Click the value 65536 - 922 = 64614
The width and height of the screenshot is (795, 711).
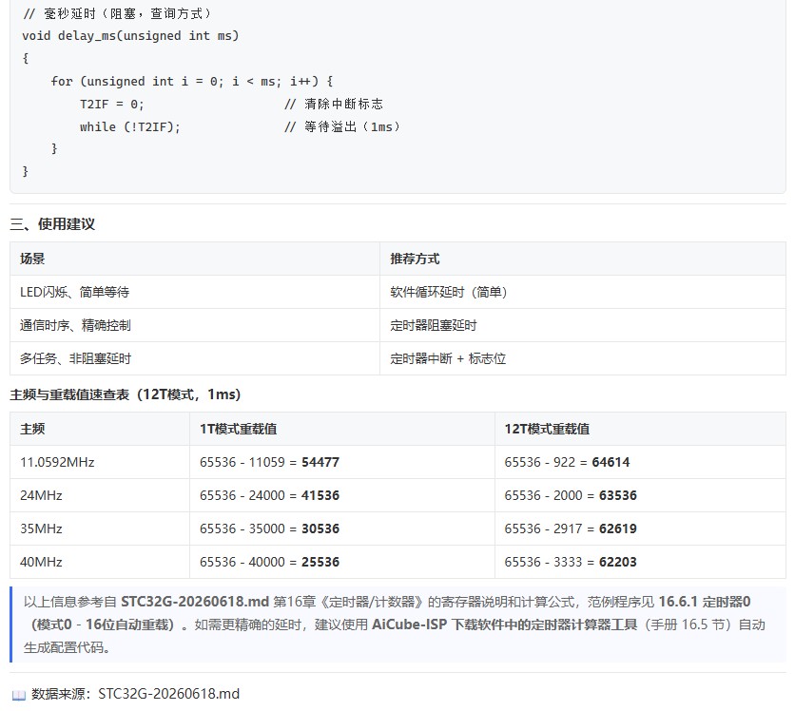pyautogui.click(x=567, y=462)
